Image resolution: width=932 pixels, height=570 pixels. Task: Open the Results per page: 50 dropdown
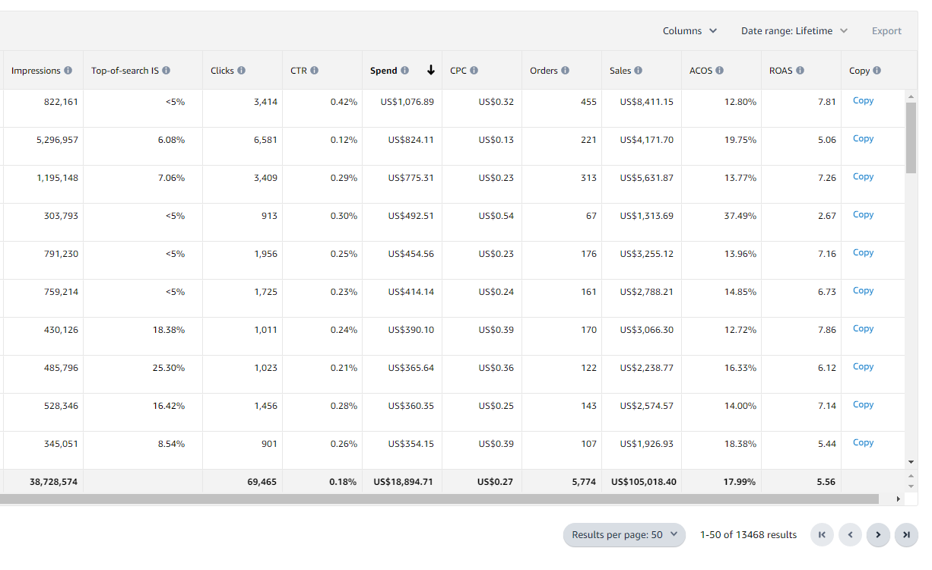click(x=624, y=535)
